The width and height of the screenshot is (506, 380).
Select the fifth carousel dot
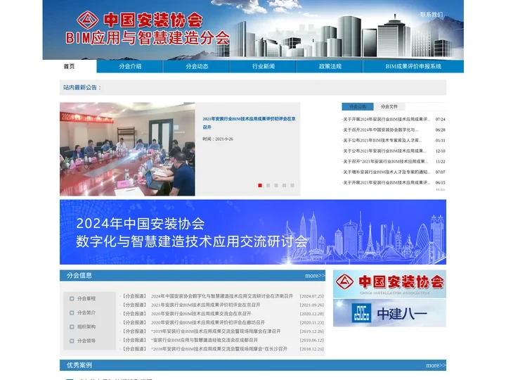click(292, 185)
